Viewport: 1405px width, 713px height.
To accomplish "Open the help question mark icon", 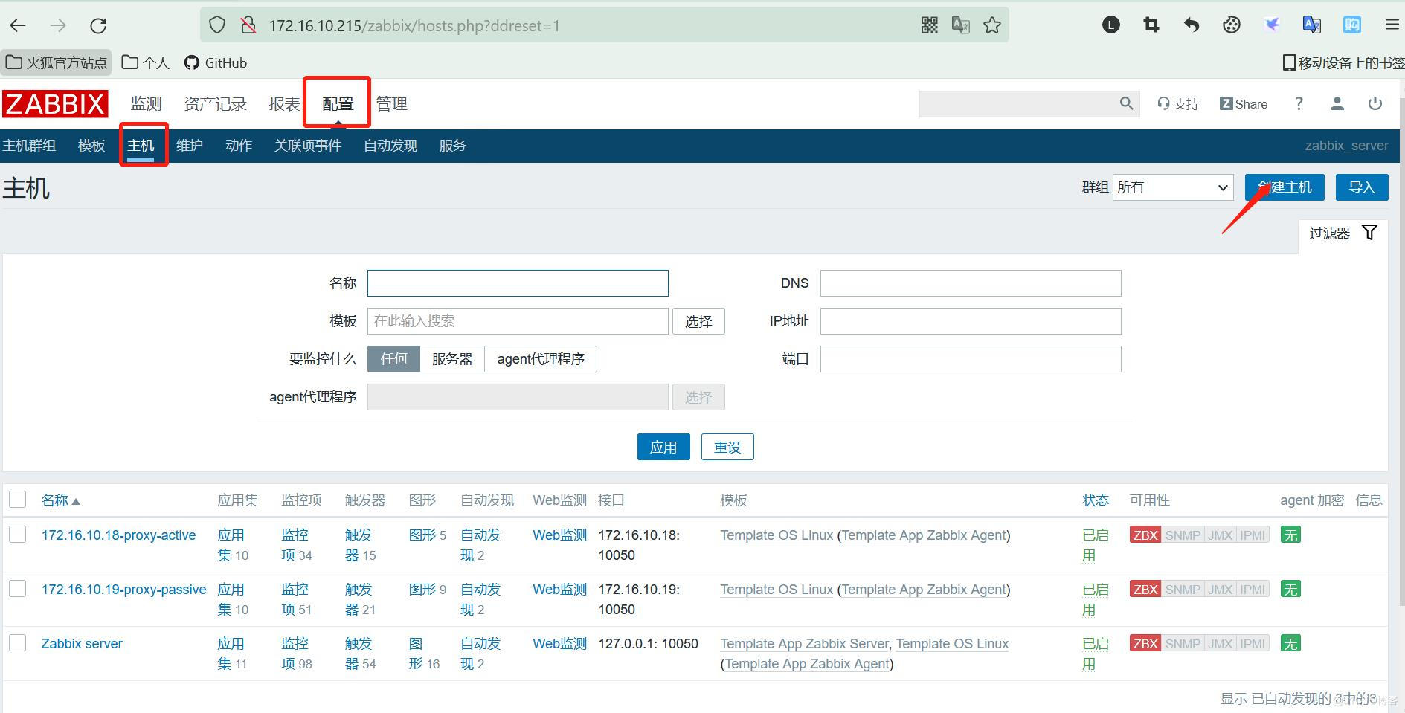I will (x=1299, y=104).
